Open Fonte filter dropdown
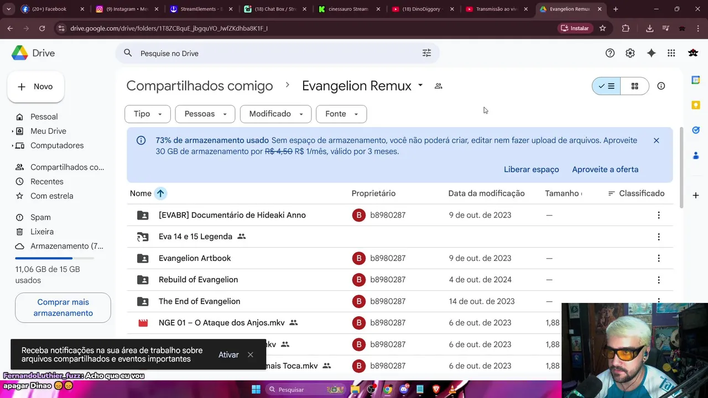This screenshot has height=398, width=708. [341, 114]
